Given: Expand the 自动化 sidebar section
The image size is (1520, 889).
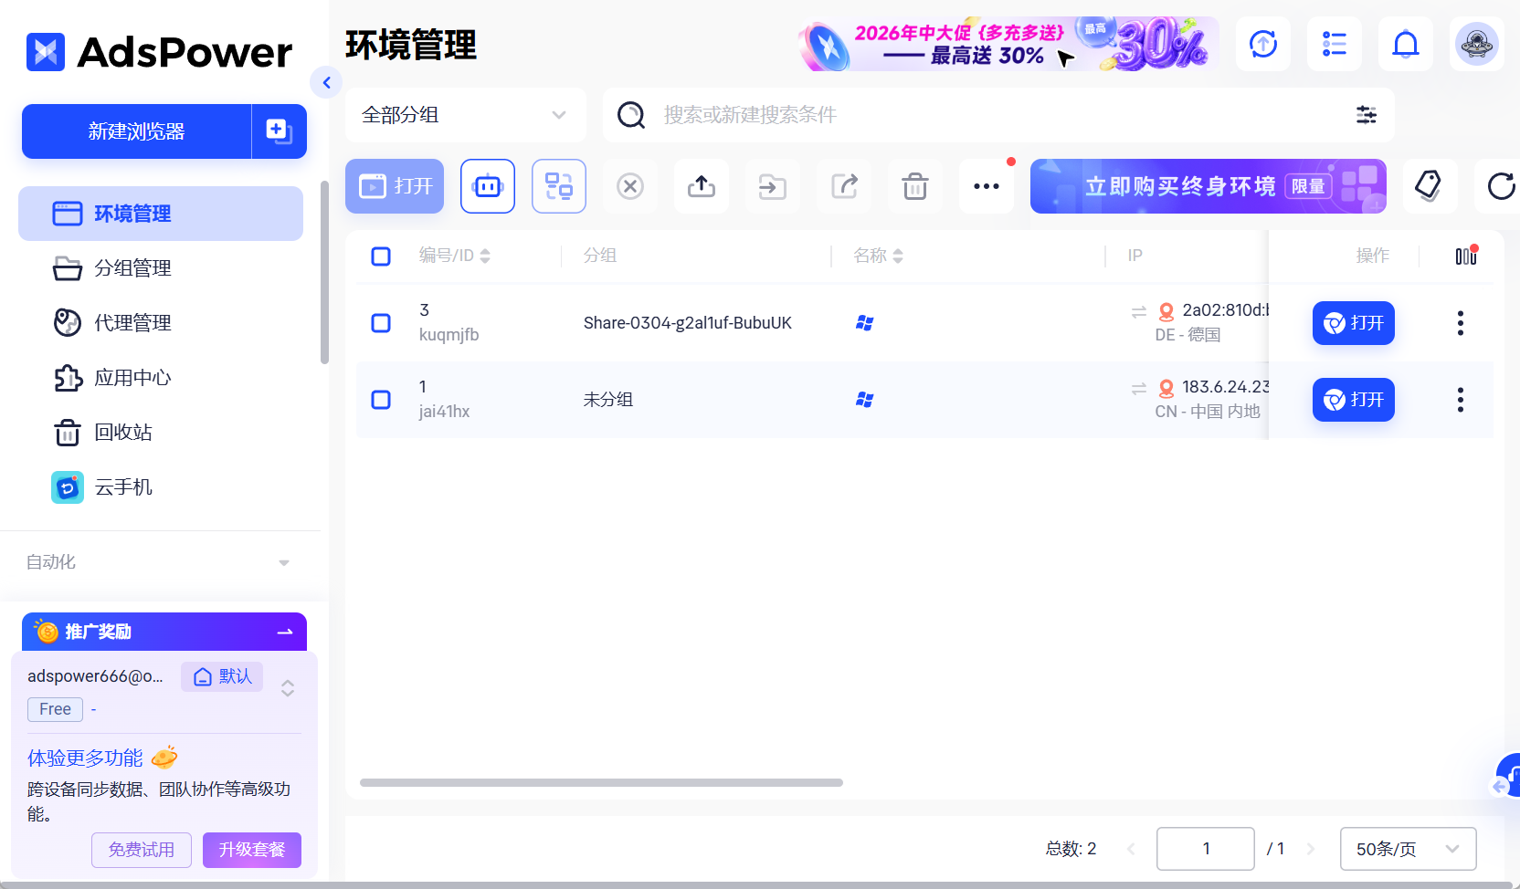Looking at the screenshot, I should coord(160,562).
